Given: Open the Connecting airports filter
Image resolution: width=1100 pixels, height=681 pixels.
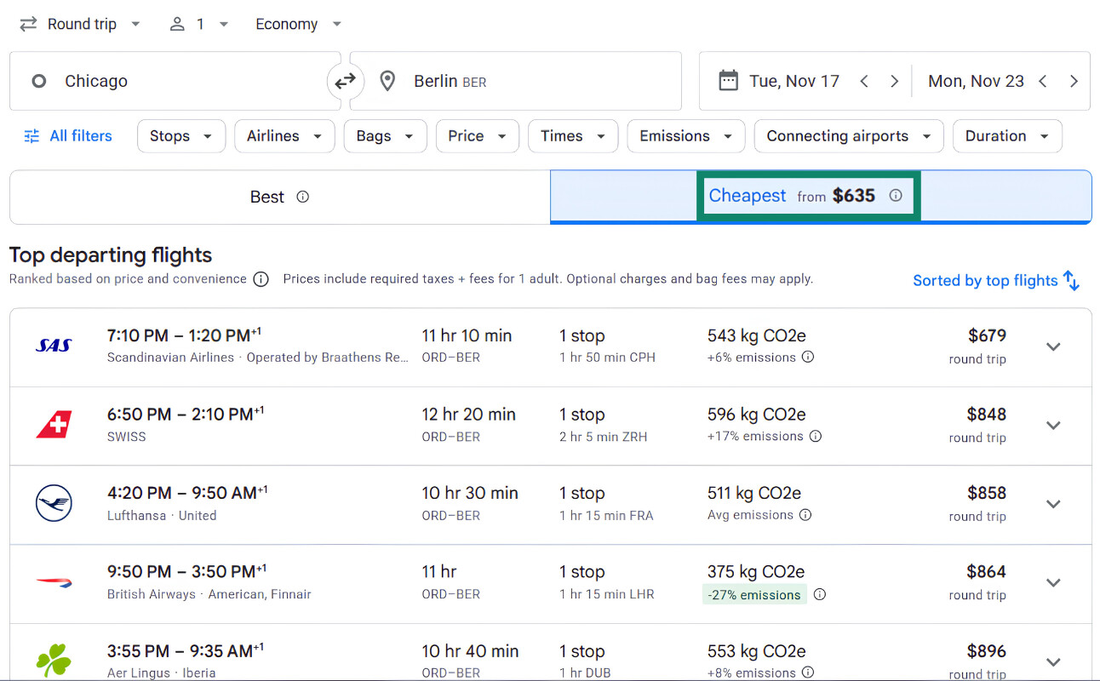Looking at the screenshot, I should click(x=849, y=136).
